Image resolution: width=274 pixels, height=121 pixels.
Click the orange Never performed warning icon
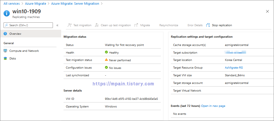[x=106, y=60]
